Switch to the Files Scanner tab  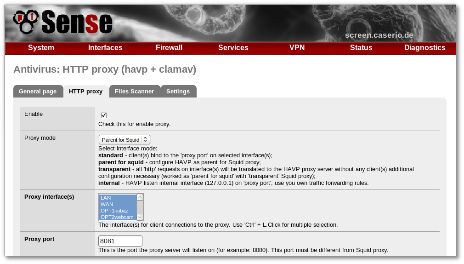click(x=134, y=91)
